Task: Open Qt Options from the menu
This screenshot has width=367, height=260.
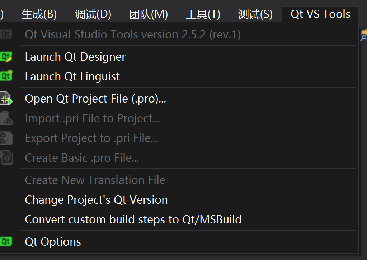Action: pyautogui.click(x=52, y=241)
